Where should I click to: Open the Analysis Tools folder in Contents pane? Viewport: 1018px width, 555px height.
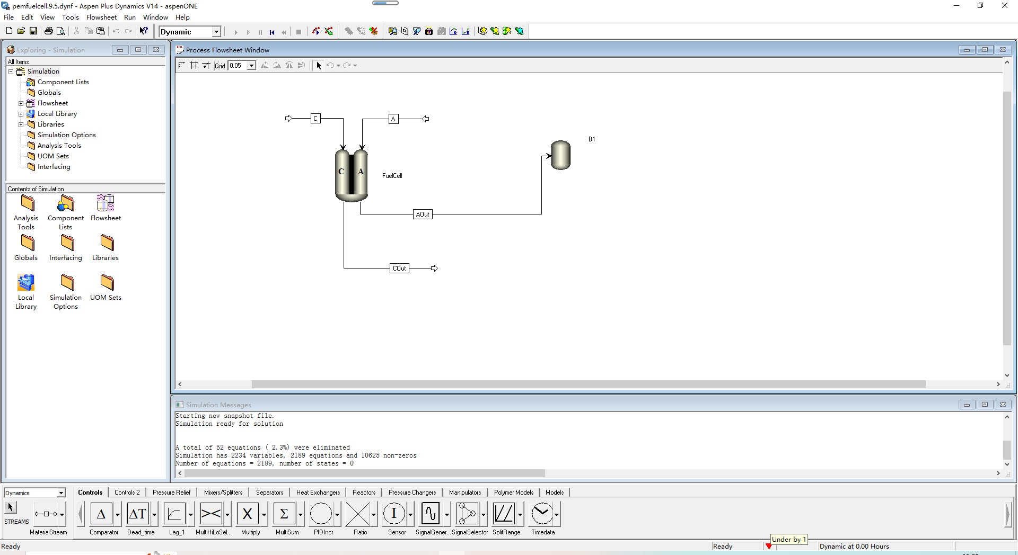(x=26, y=212)
